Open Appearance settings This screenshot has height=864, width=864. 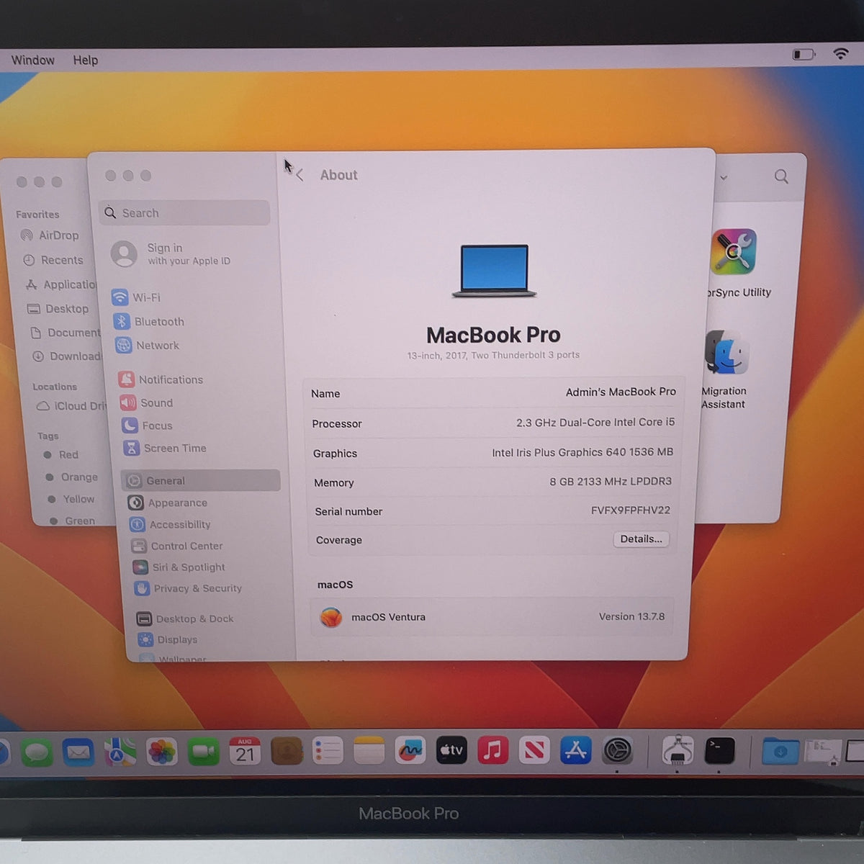click(167, 503)
